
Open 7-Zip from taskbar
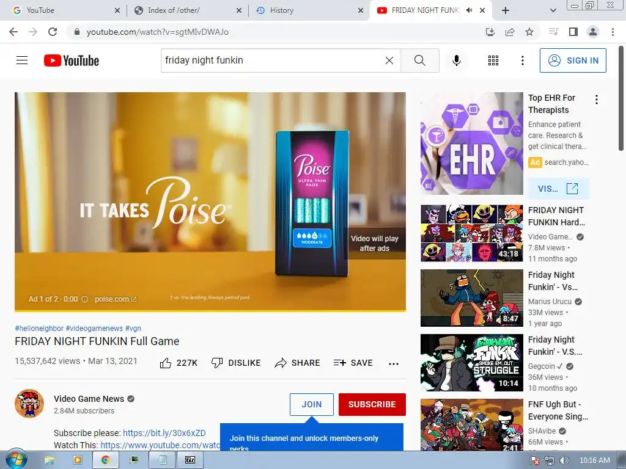click(190, 460)
